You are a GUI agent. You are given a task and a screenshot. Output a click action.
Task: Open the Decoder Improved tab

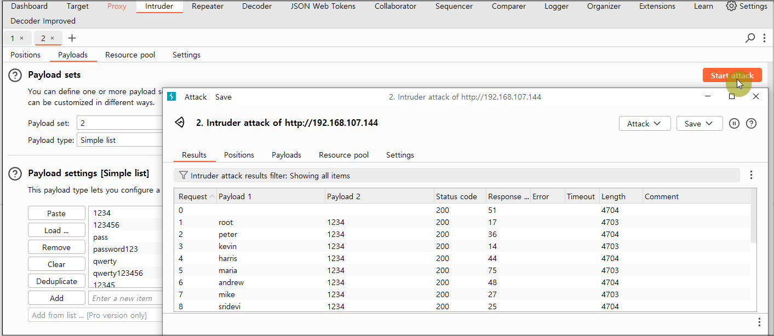[x=43, y=21]
